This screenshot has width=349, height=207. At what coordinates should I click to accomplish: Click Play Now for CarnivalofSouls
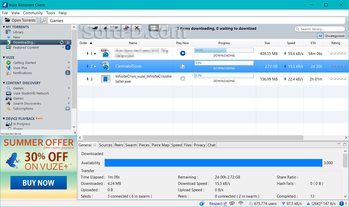click(183, 66)
